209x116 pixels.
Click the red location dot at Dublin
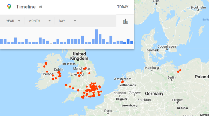click(59, 72)
